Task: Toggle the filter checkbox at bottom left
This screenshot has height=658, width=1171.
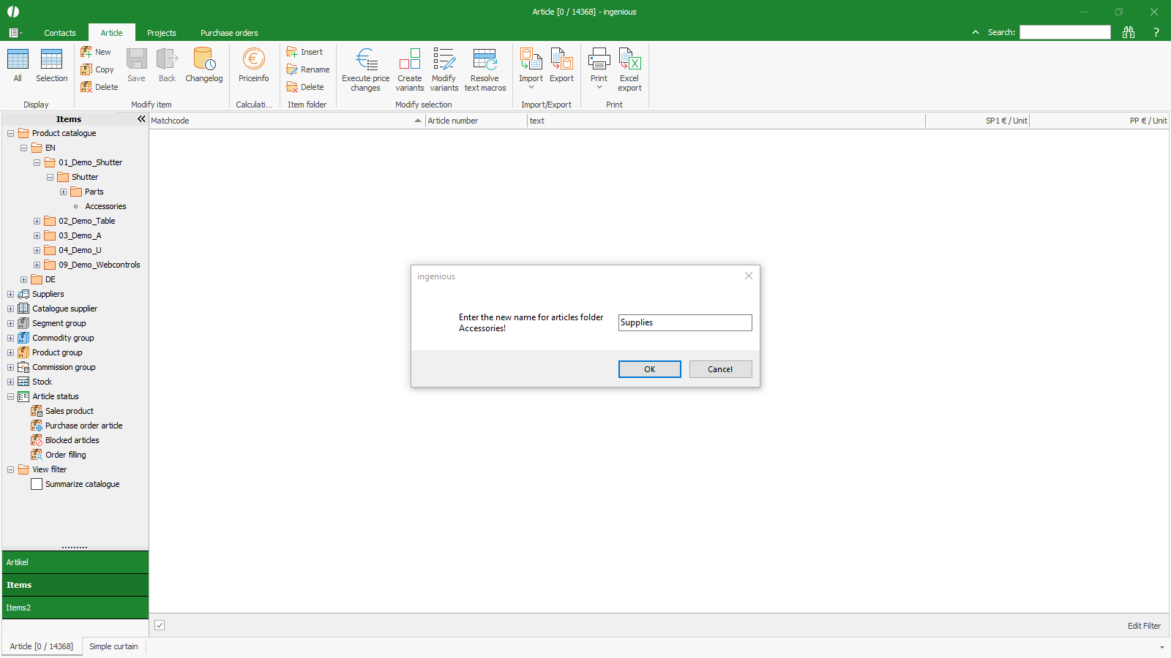Action: pyautogui.click(x=160, y=625)
